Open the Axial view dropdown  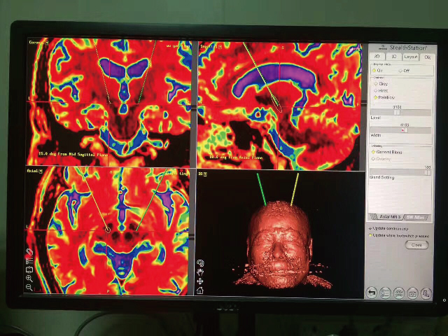tap(41, 170)
